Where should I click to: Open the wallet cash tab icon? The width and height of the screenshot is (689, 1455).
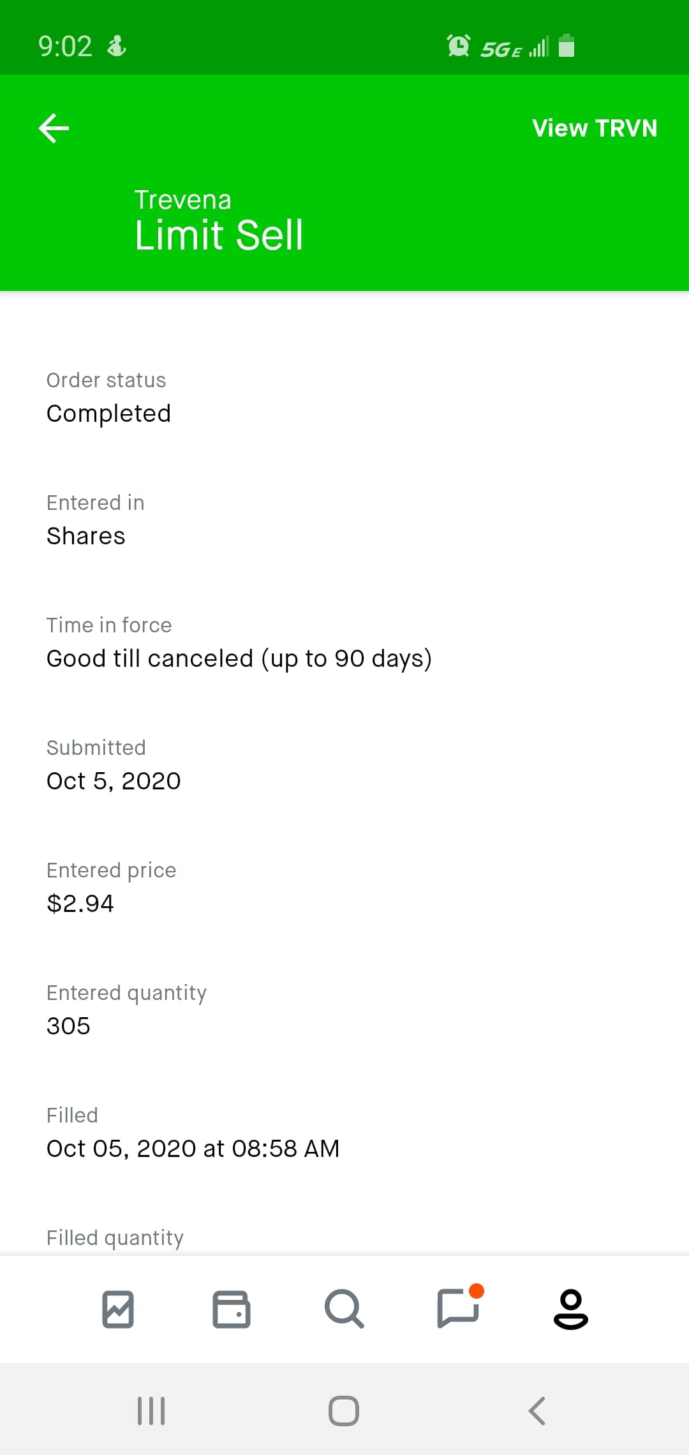pos(231,1309)
